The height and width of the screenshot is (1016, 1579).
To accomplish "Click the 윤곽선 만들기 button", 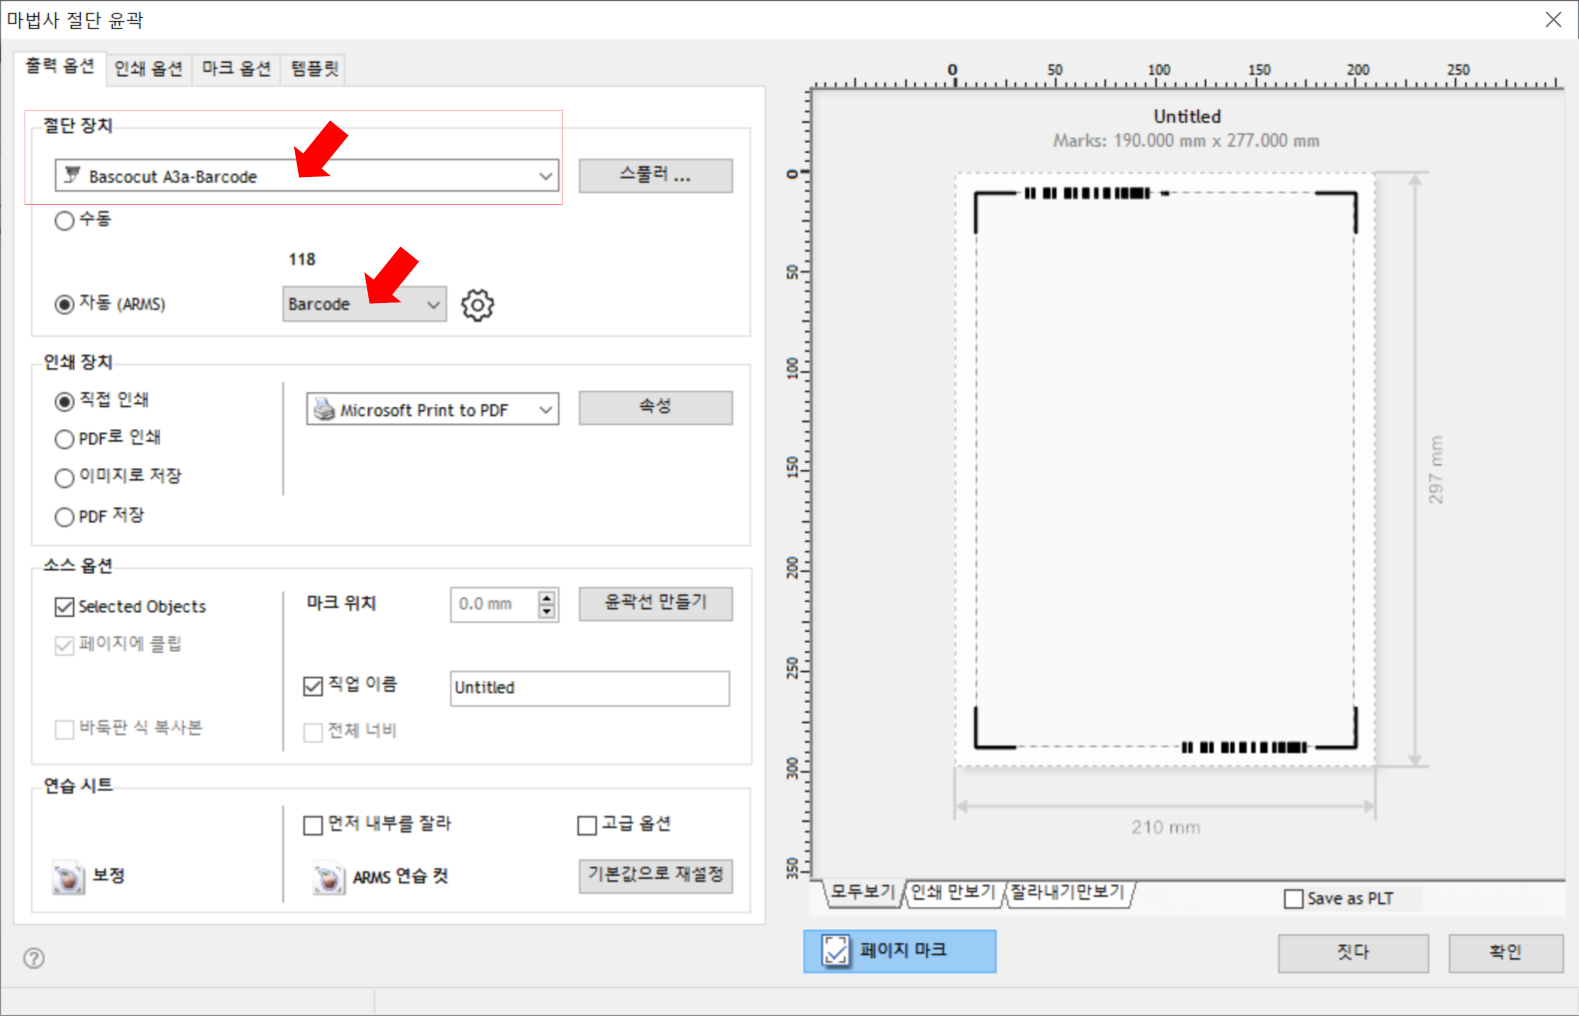I will click(655, 603).
